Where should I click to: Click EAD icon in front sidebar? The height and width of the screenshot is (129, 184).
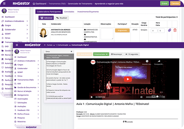pos(15,84)
